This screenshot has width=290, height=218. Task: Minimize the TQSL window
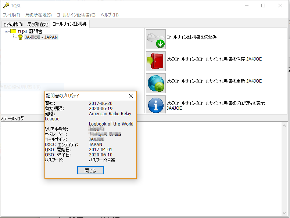point(247,6)
